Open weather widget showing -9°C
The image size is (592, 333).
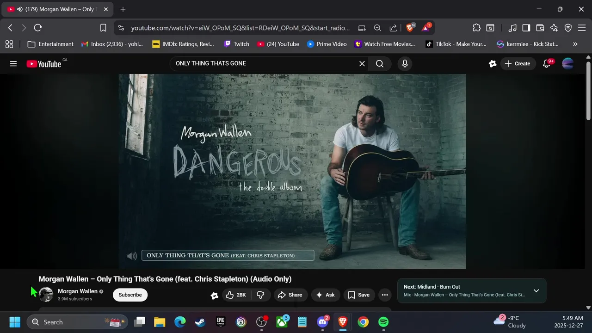pos(509,321)
